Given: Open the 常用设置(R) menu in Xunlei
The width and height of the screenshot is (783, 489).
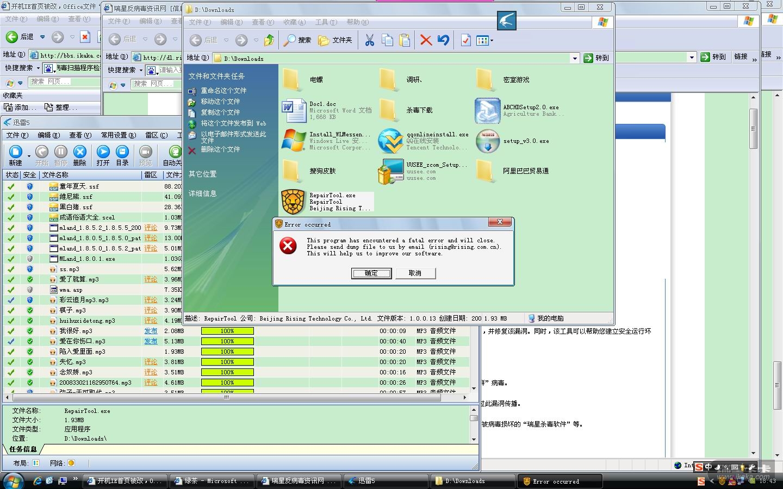Looking at the screenshot, I should (118, 135).
